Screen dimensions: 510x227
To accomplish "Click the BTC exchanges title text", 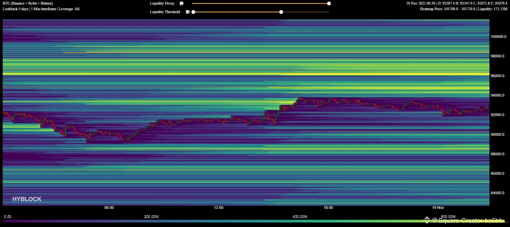I will [x=28, y=3].
